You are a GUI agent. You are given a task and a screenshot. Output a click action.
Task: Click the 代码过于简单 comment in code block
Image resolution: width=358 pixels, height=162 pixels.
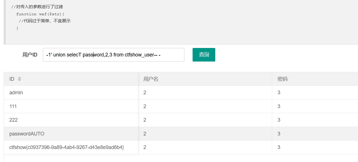(45, 21)
